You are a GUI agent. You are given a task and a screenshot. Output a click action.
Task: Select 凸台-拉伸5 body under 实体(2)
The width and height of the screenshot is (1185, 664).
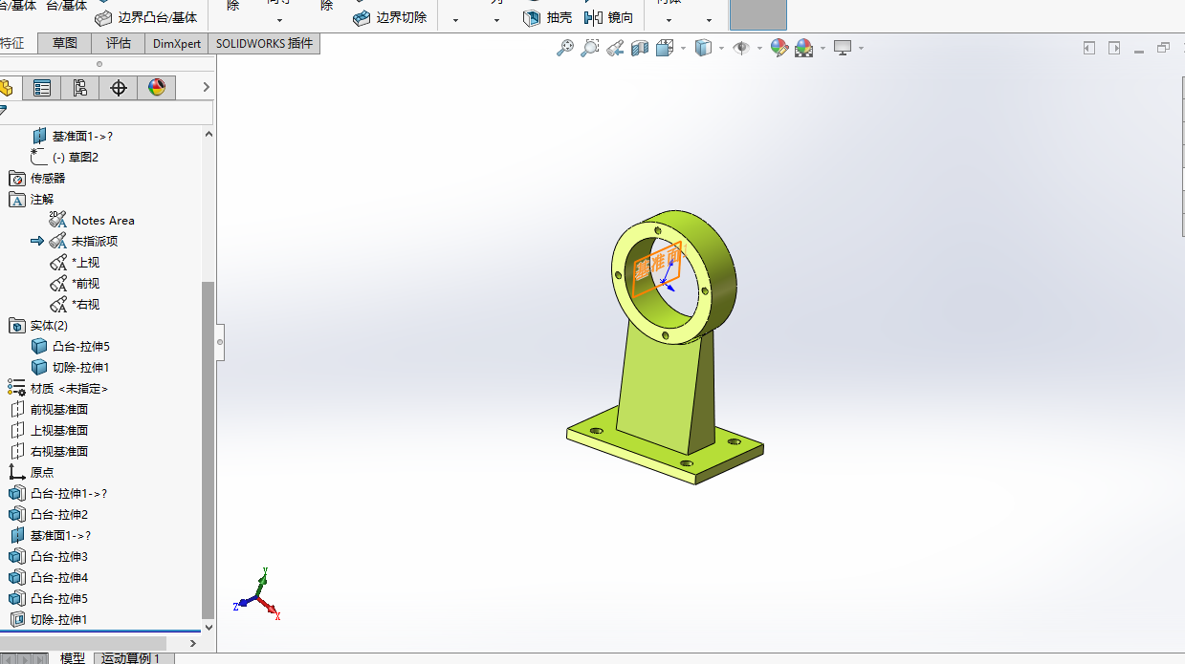click(x=80, y=347)
